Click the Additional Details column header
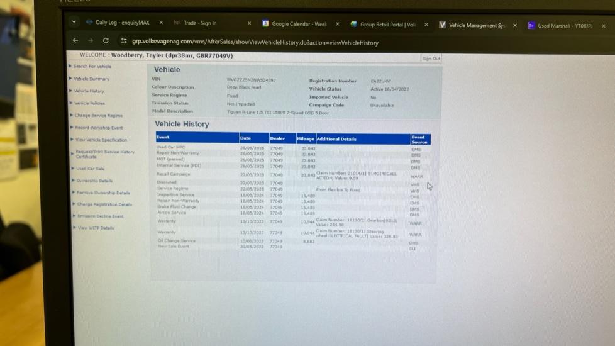The image size is (615, 346). pos(363,139)
